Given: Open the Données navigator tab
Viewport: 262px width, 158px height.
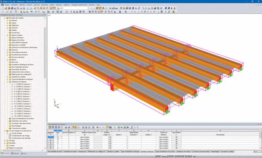Looking at the screenshot, I should tap(5, 153).
